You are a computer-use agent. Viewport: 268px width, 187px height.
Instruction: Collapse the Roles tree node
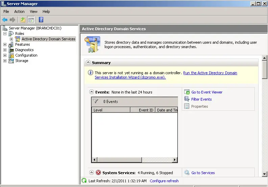click(x=5, y=34)
